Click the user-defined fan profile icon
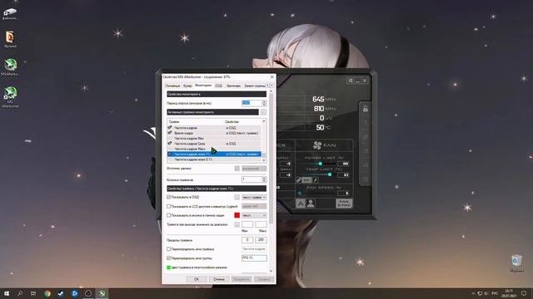This screenshot has width=533, height=299. [x=311, y=203]
